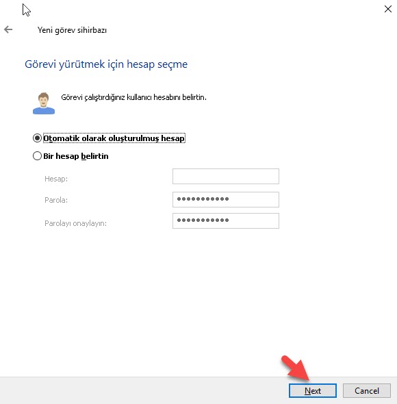
Task: Click the 'Parola:' field label
Action: (x=56, y=200)
